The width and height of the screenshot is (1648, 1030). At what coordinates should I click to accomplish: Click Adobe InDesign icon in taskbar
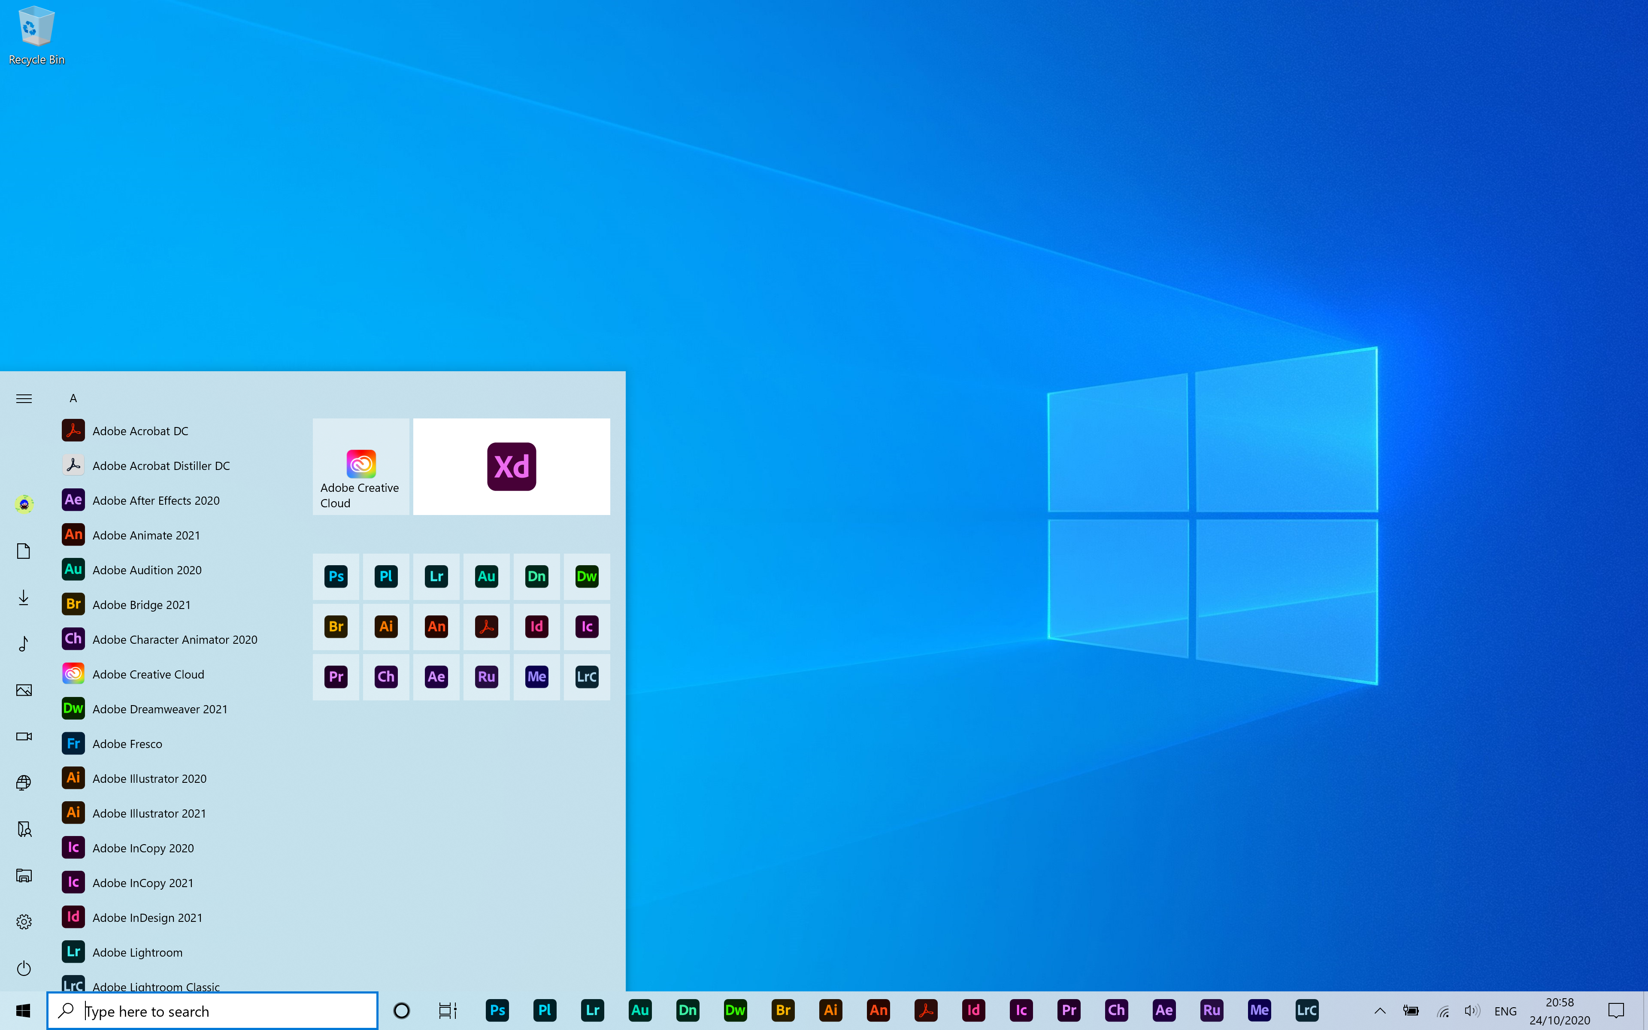(973, 1010)
